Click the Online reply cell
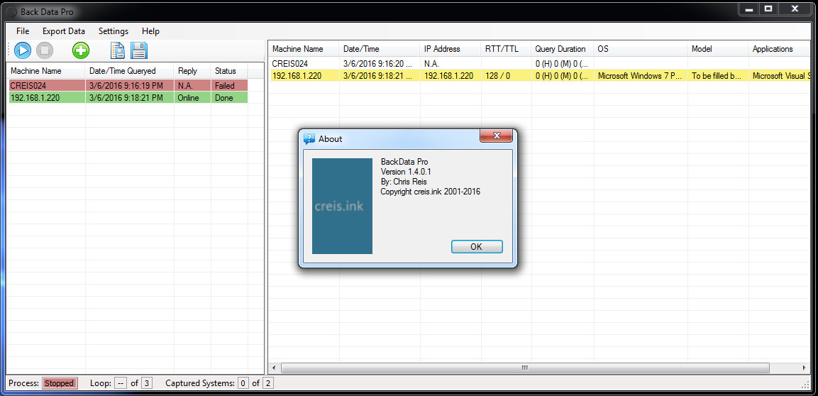 click(192, 97)
